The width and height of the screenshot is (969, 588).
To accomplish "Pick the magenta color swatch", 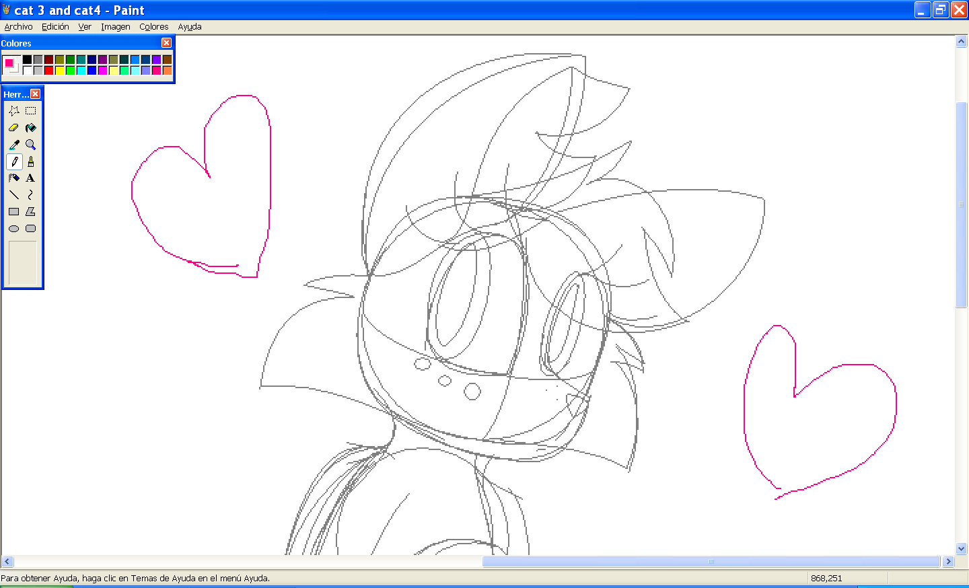I will [x=103, y=70].
